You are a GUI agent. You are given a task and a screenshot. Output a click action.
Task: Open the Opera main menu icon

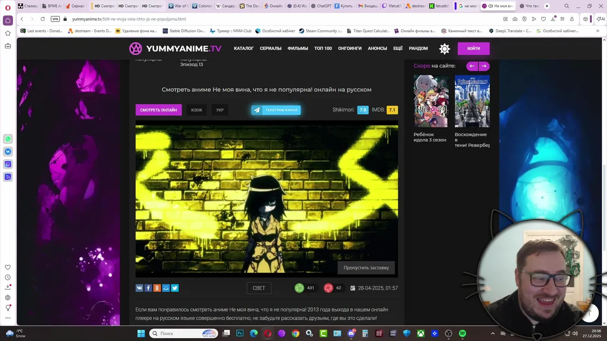pyautogui.click(x=8, y=7)
